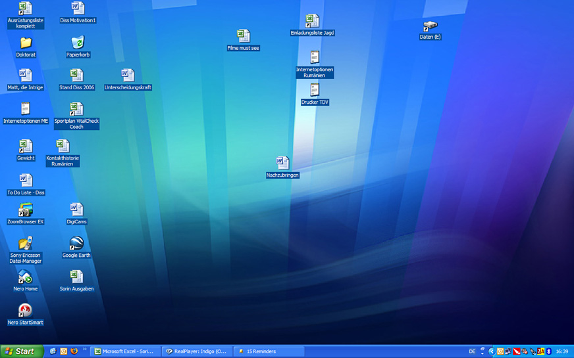Select the Daten (E:) drive icon
Screen dimensions: 574x358
pos(430,26)
